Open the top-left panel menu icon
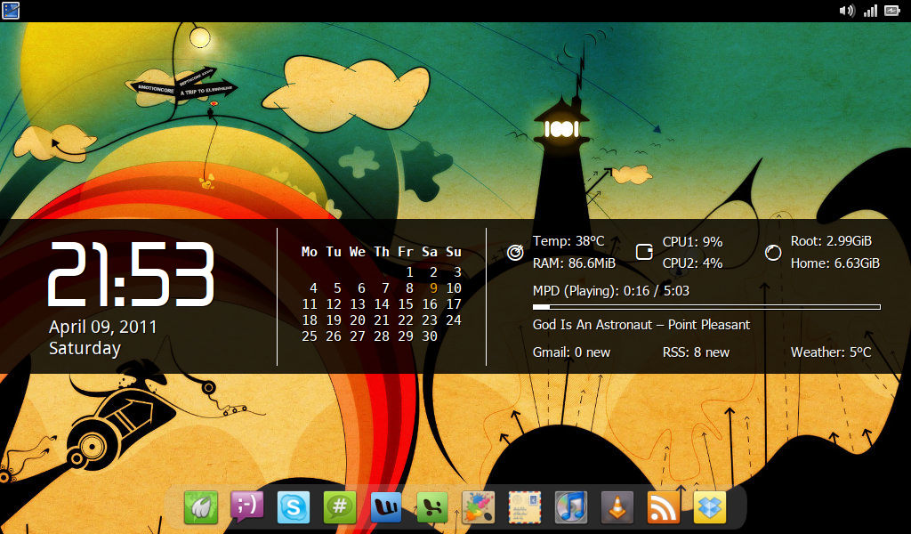This screenshot has width=911, height=534. point(11,11)
